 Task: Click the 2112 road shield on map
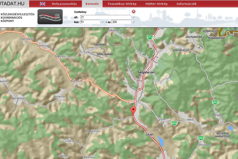[x=150, y=38]
